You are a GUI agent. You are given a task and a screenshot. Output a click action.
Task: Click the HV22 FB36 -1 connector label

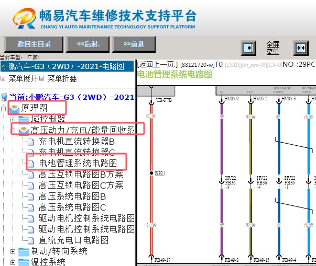(290, 183)
